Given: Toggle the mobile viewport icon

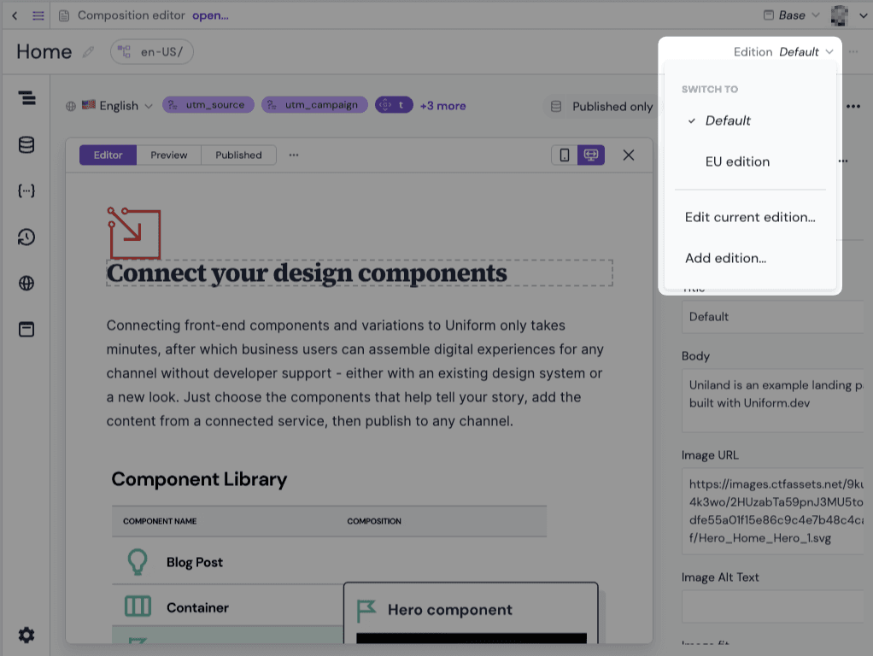Looking at the screenshot, I should [x=564, y=155].
